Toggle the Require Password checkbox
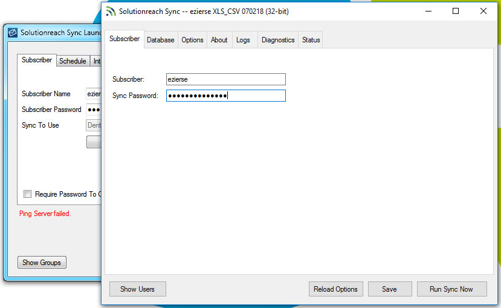Image resolution: width=501 pixels, height=308 pixels. click(27, 194)
